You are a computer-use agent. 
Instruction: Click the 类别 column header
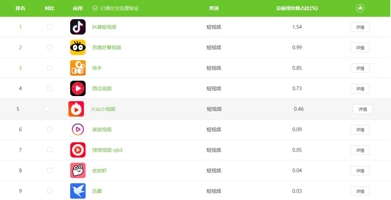(x=214, y=8)
